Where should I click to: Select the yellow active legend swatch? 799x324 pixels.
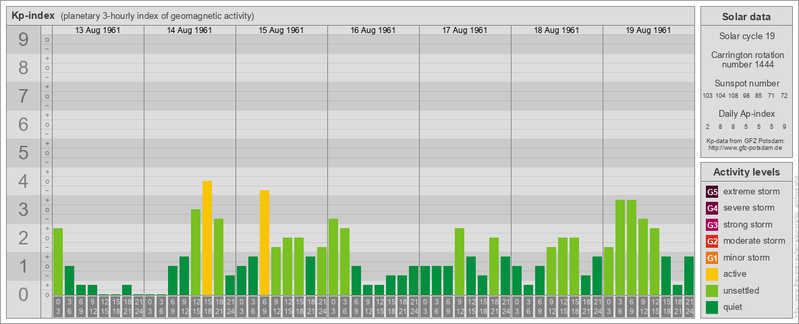click(x=712, y=274)
